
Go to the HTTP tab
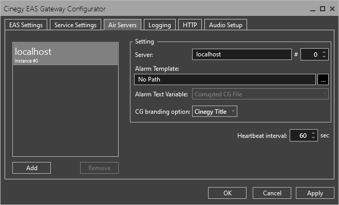point(190,25)
